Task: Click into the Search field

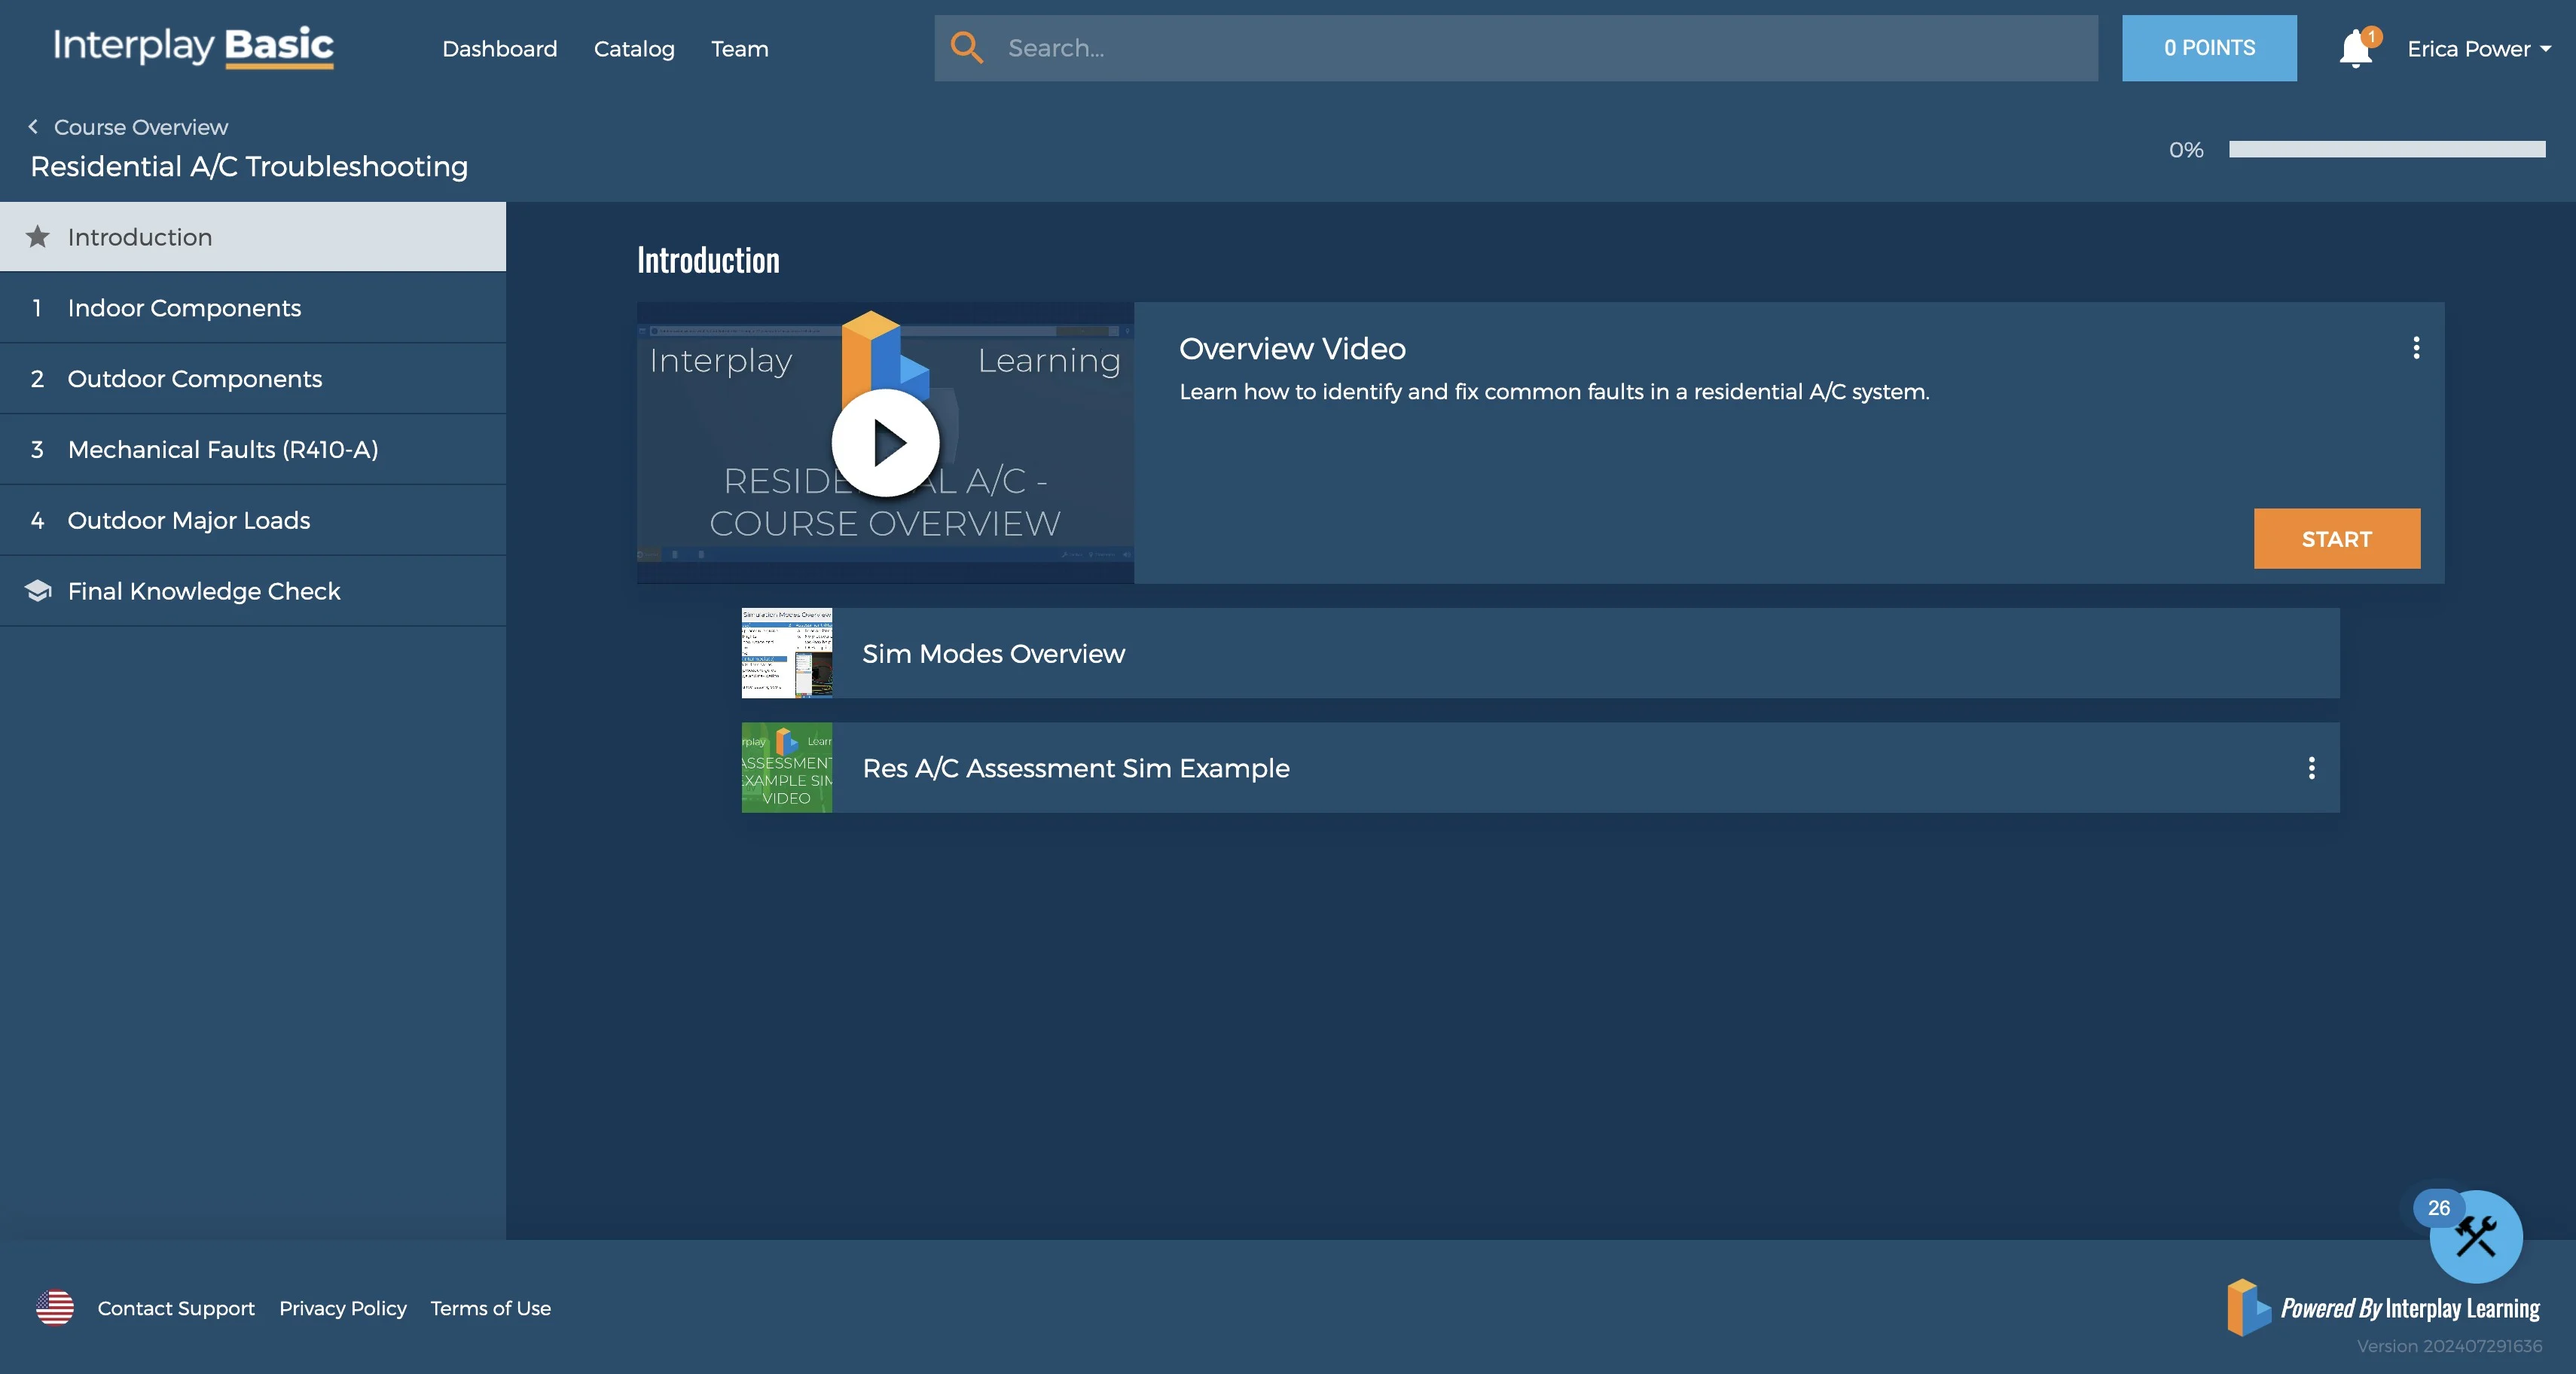Action: (x=1516, y=48)
